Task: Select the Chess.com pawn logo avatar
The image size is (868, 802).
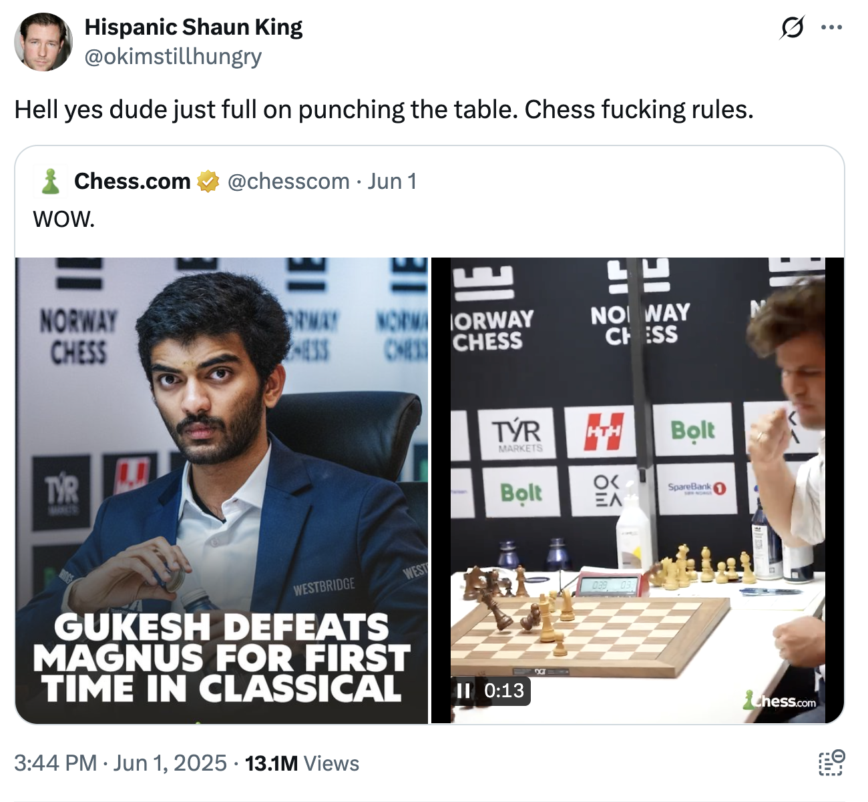Action: pyautogui.click(x=49, y=181)
